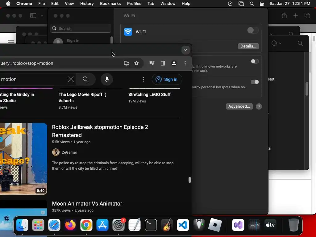This screenshot has height=237, width=316.
Task: Click YouTube Sign in button
Action: (x=167, y=79)
